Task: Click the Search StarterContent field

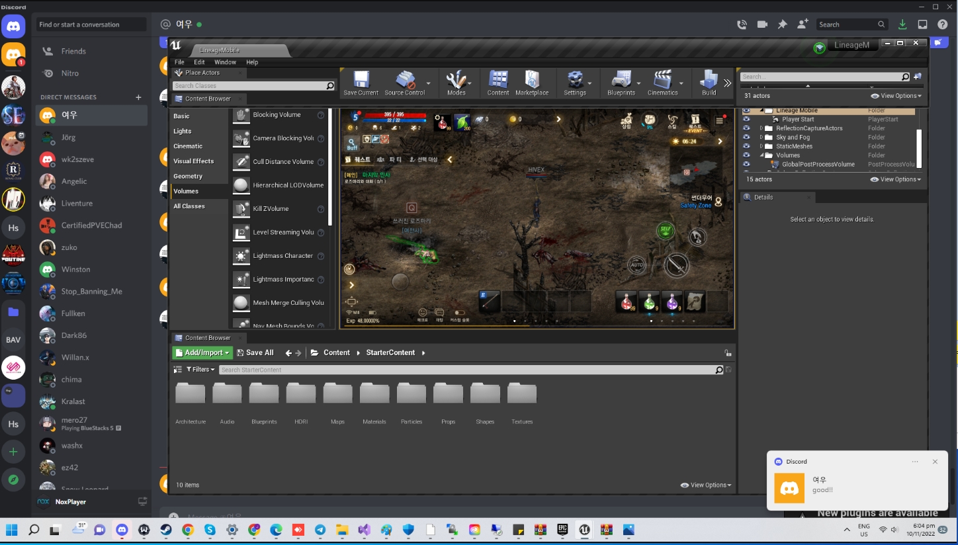Action: 472,370
